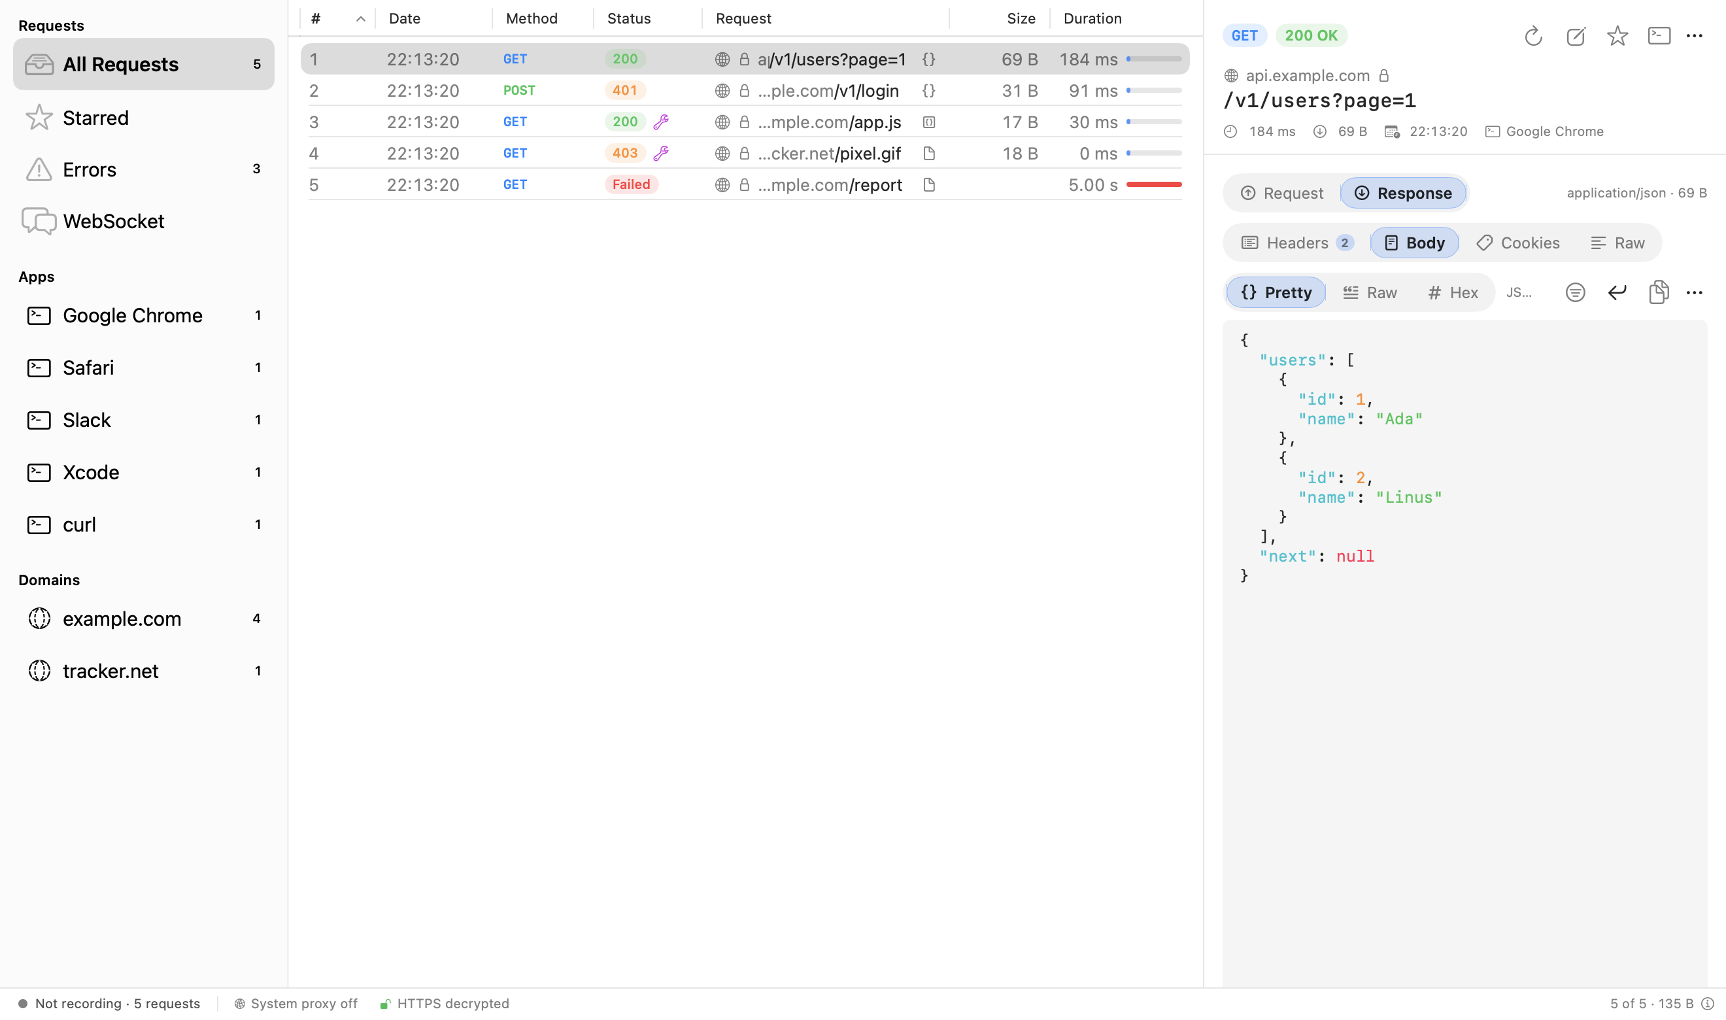Open the Headers tab
This screenshot has height=1020, width=1726.
pos(1296,243)
